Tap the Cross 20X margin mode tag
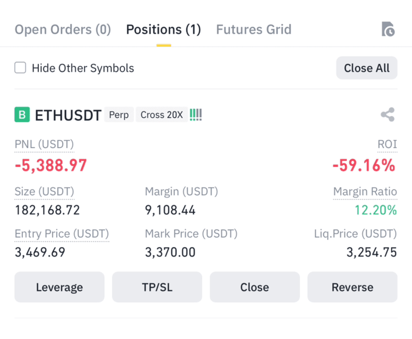This screenshot has width=412, height=339. tap(162, 115)
